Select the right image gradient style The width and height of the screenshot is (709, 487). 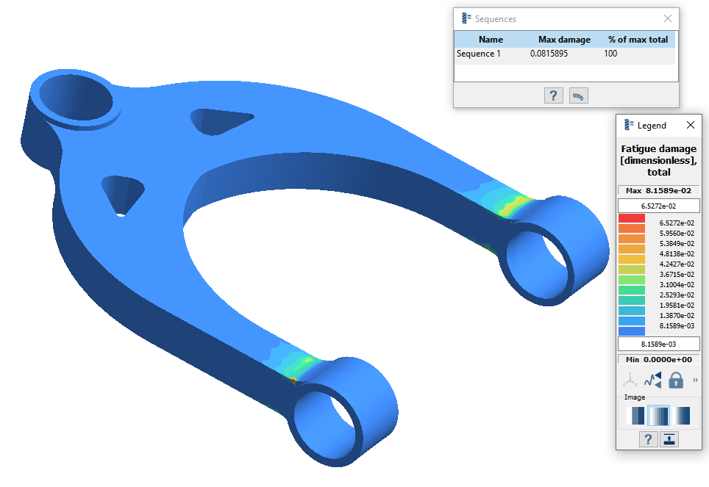point(682,416)
